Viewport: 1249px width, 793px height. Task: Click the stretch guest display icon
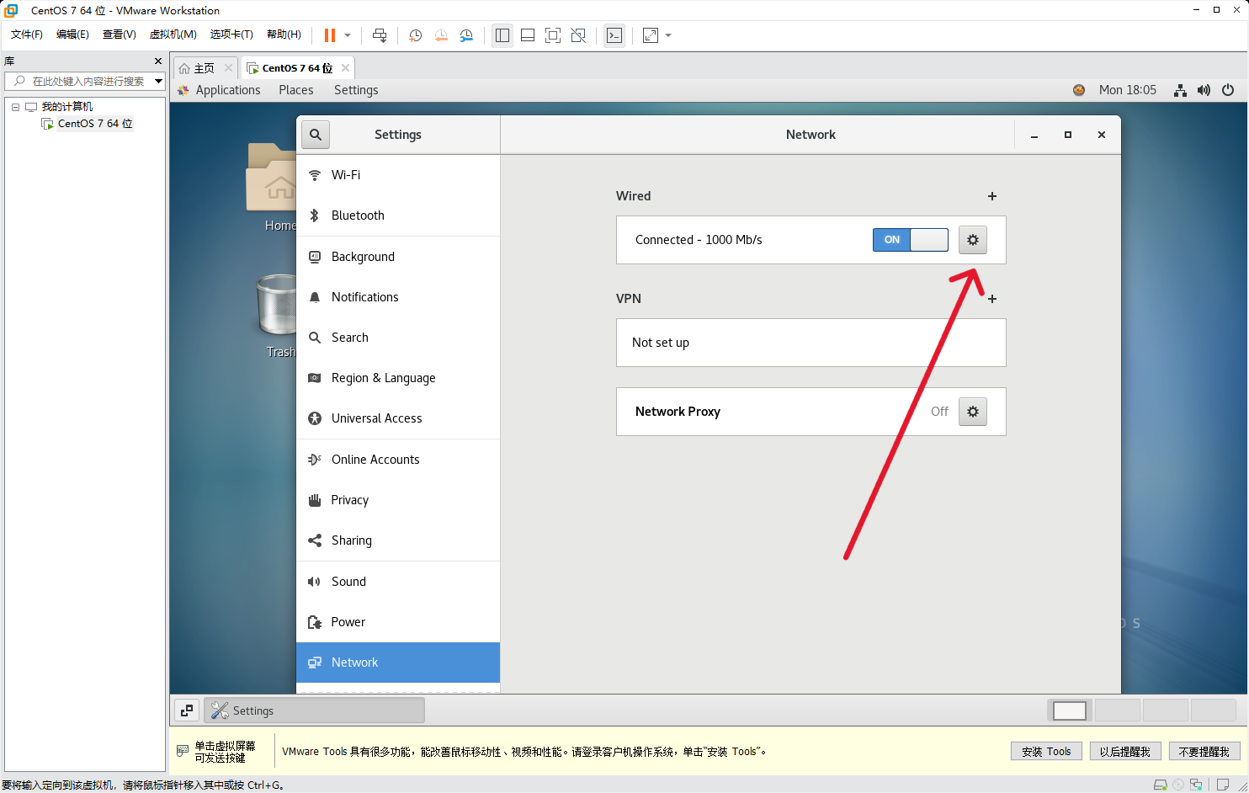click(651, 35)
